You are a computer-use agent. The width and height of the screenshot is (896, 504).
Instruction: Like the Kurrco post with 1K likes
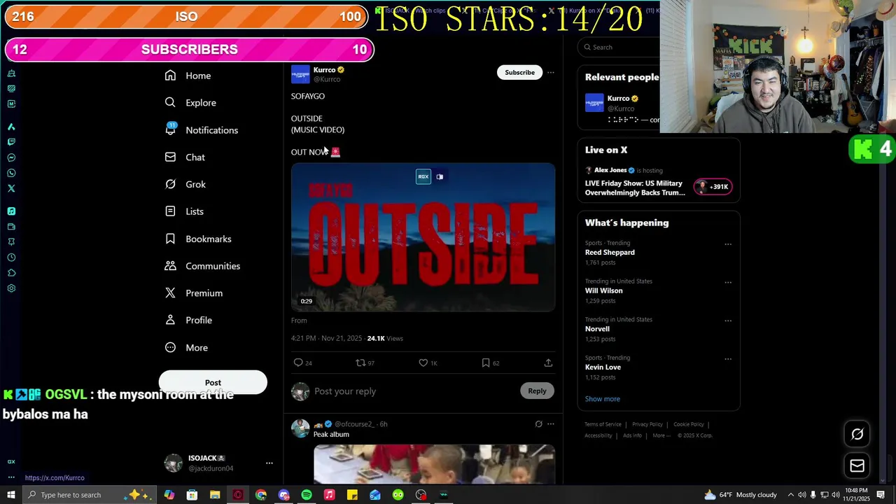[x=423, y=363]
